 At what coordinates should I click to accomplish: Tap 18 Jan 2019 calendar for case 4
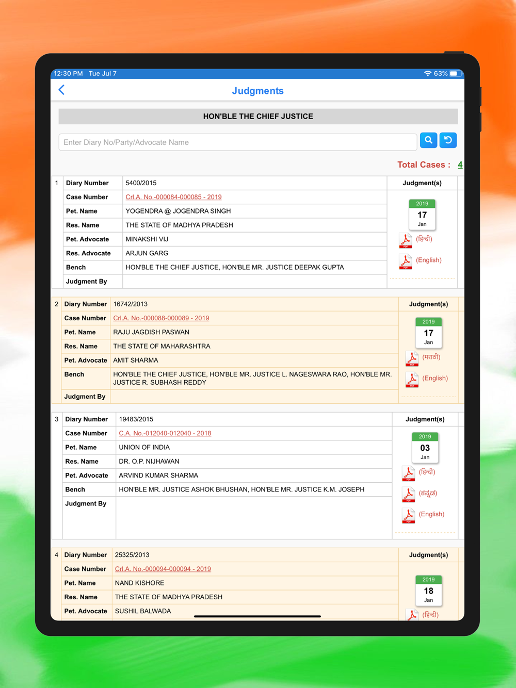[428, 590]
